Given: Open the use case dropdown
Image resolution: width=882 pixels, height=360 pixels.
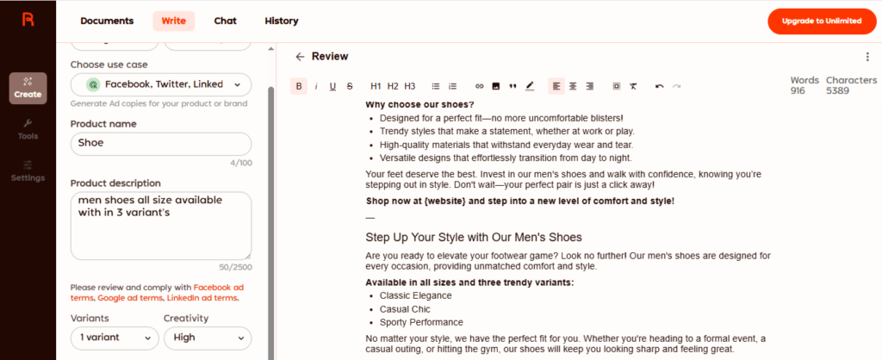Looking at the screenshot, I should 161,84.
